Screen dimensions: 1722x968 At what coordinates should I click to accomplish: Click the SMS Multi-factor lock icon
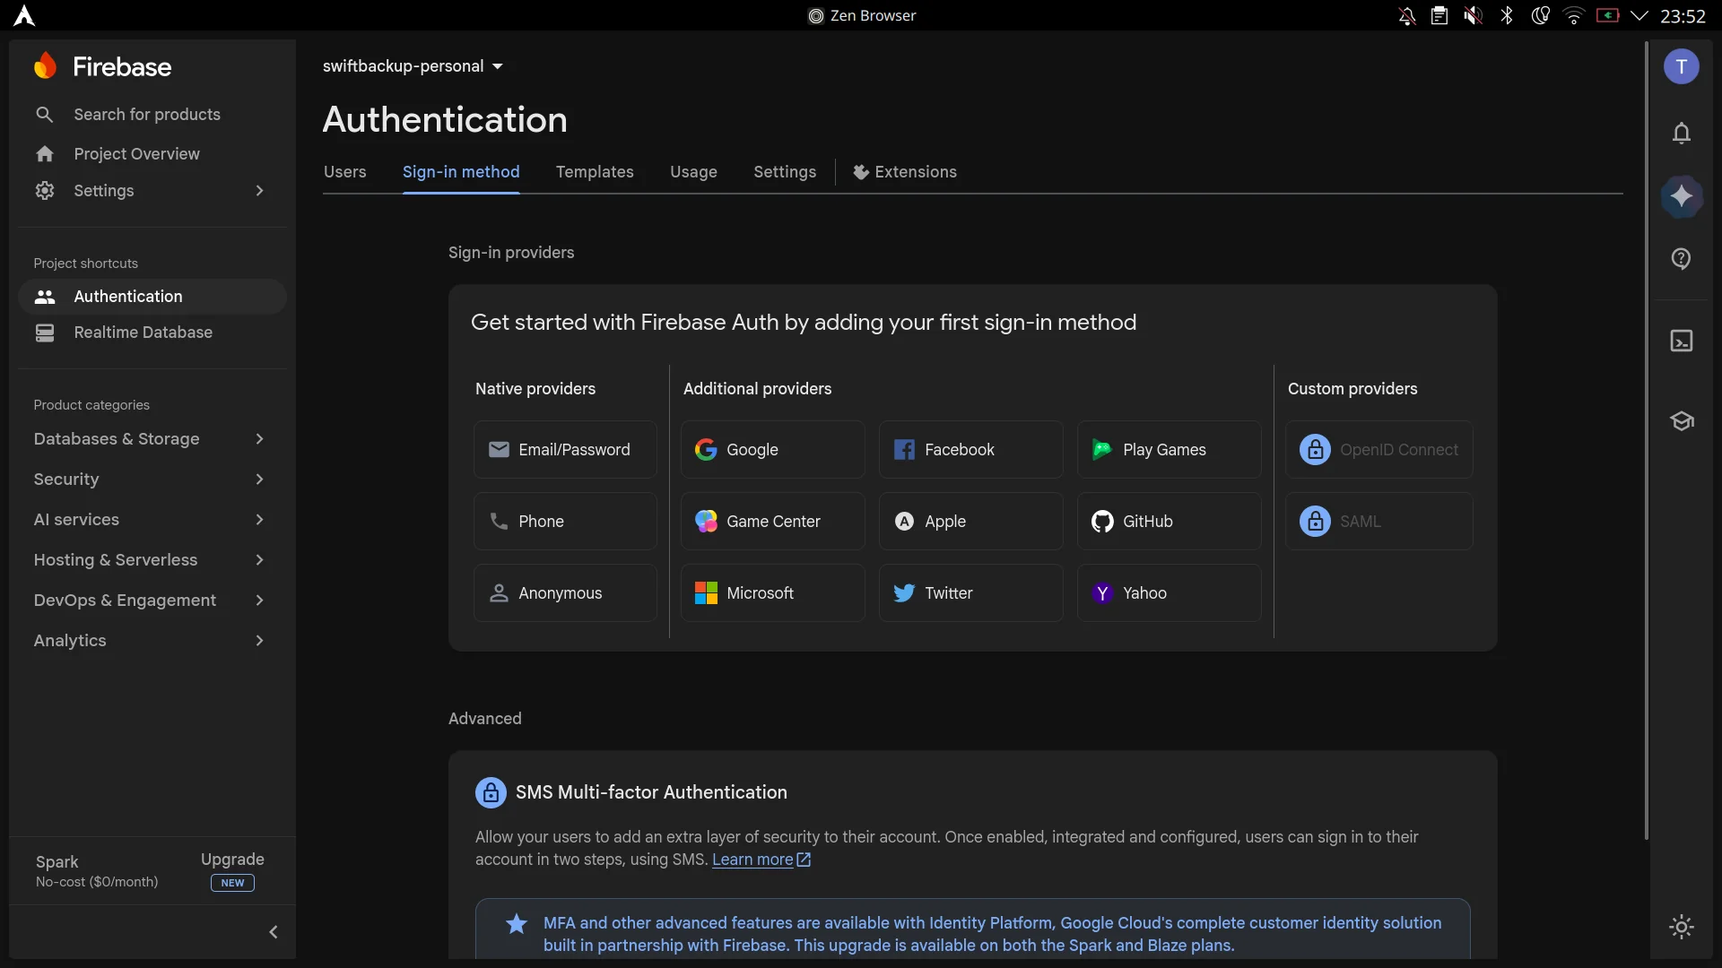tap(491, 793)
